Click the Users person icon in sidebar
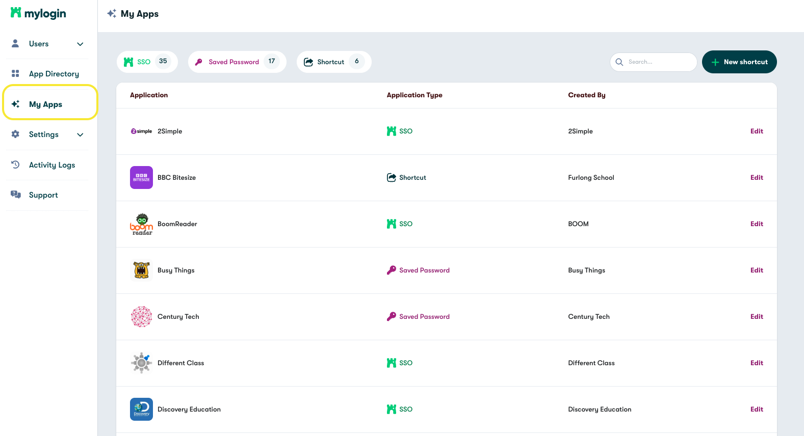This screenshot has height=436, width=804. coord(15,43)
